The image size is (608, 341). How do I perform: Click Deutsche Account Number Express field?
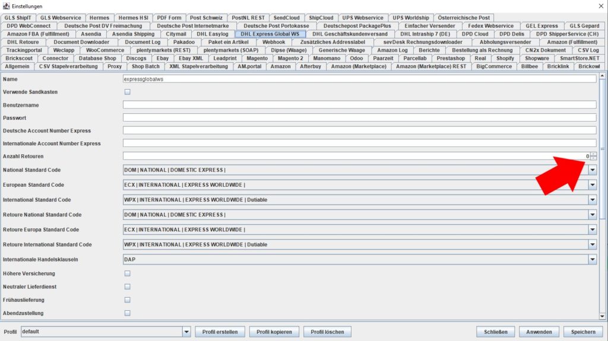[x=359, y=130]
